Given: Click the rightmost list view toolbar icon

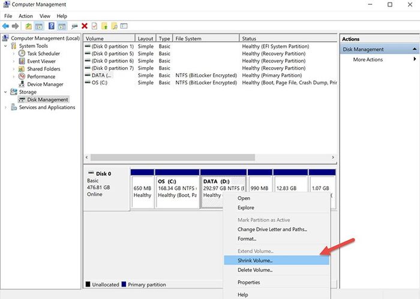Looking at the screenshot, I should [124, 26].
